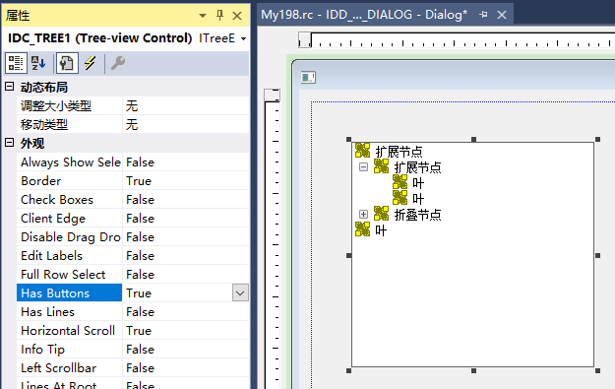Show the Property Pages icon
Image resolution: width=615 pixels, height=389 pixels.
pyautogui.click(x=67, y=63)
